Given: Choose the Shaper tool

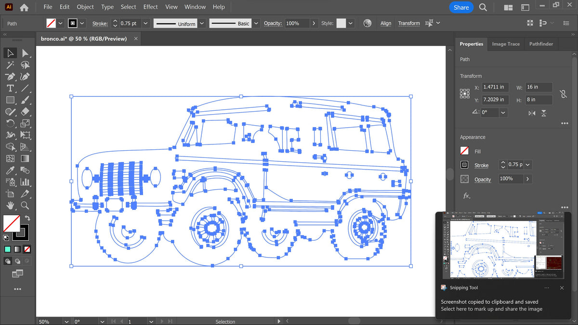Looking at the screenshot, I should [10, 112].
